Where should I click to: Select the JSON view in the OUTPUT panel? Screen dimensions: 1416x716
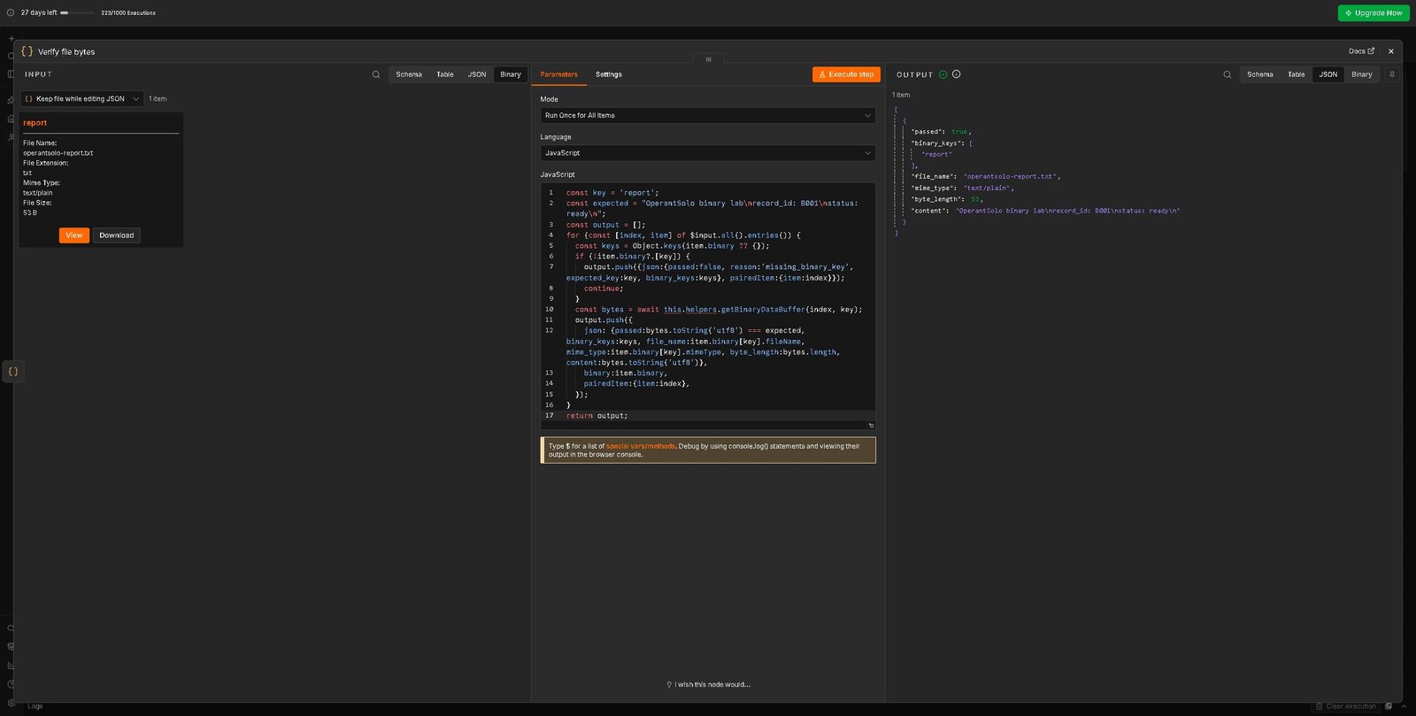pyautogui.click(x=1328, y=74)
